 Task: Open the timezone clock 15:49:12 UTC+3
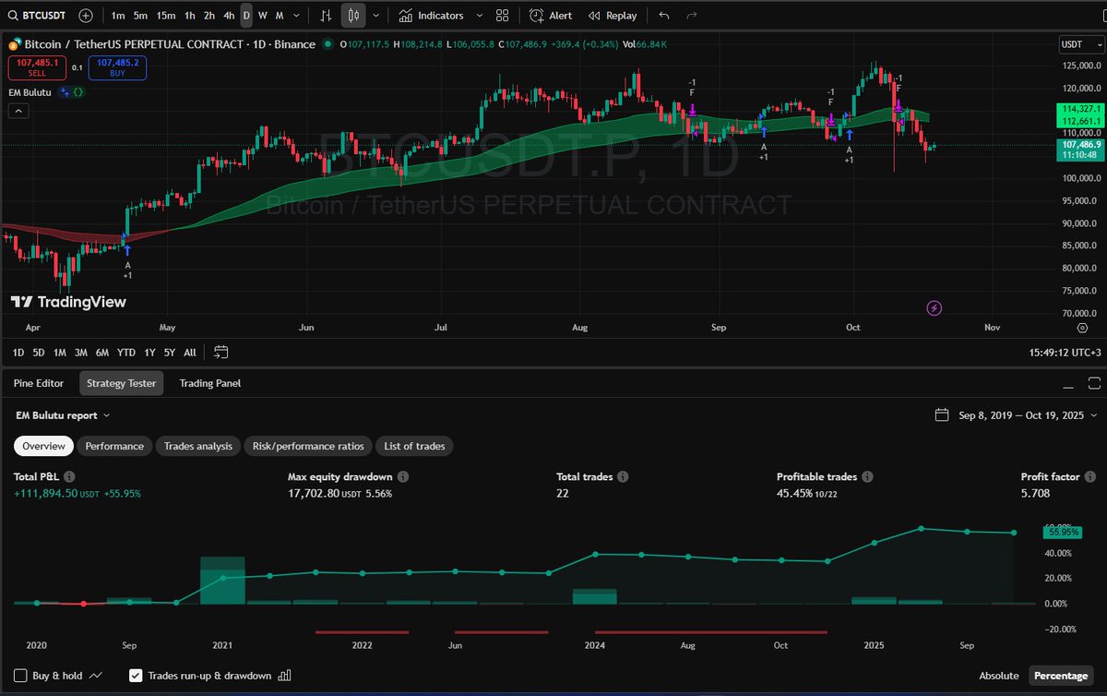click(x=1064, y=353)
